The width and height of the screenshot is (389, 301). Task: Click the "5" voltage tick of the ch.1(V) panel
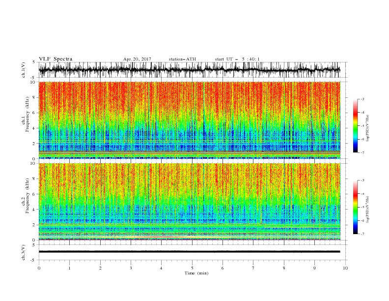34,62
